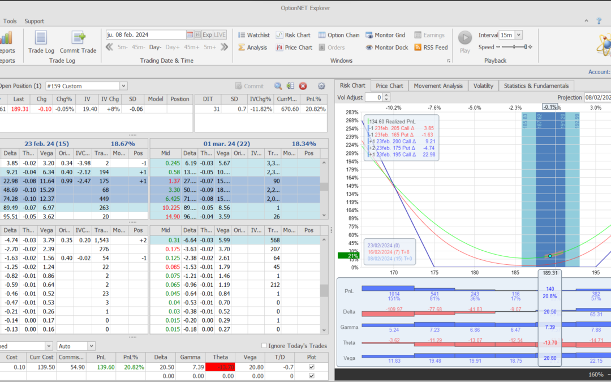
Task: Show the Monitor Dock
Action: (387, 48)
